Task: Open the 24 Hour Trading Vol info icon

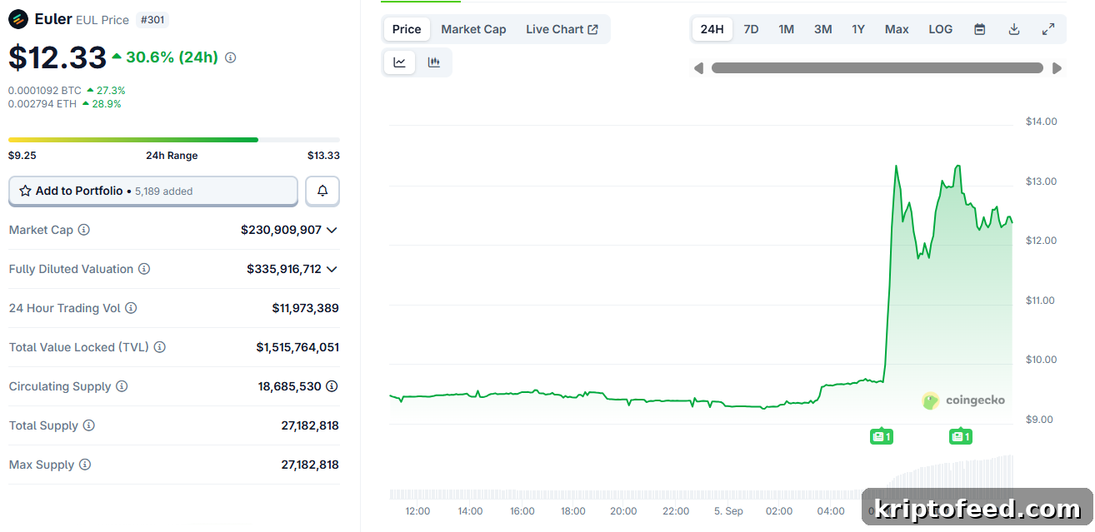Action: click(x=131, y=308)
